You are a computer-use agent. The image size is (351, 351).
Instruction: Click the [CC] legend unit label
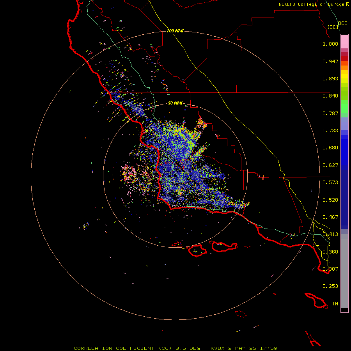click(333, 27)
